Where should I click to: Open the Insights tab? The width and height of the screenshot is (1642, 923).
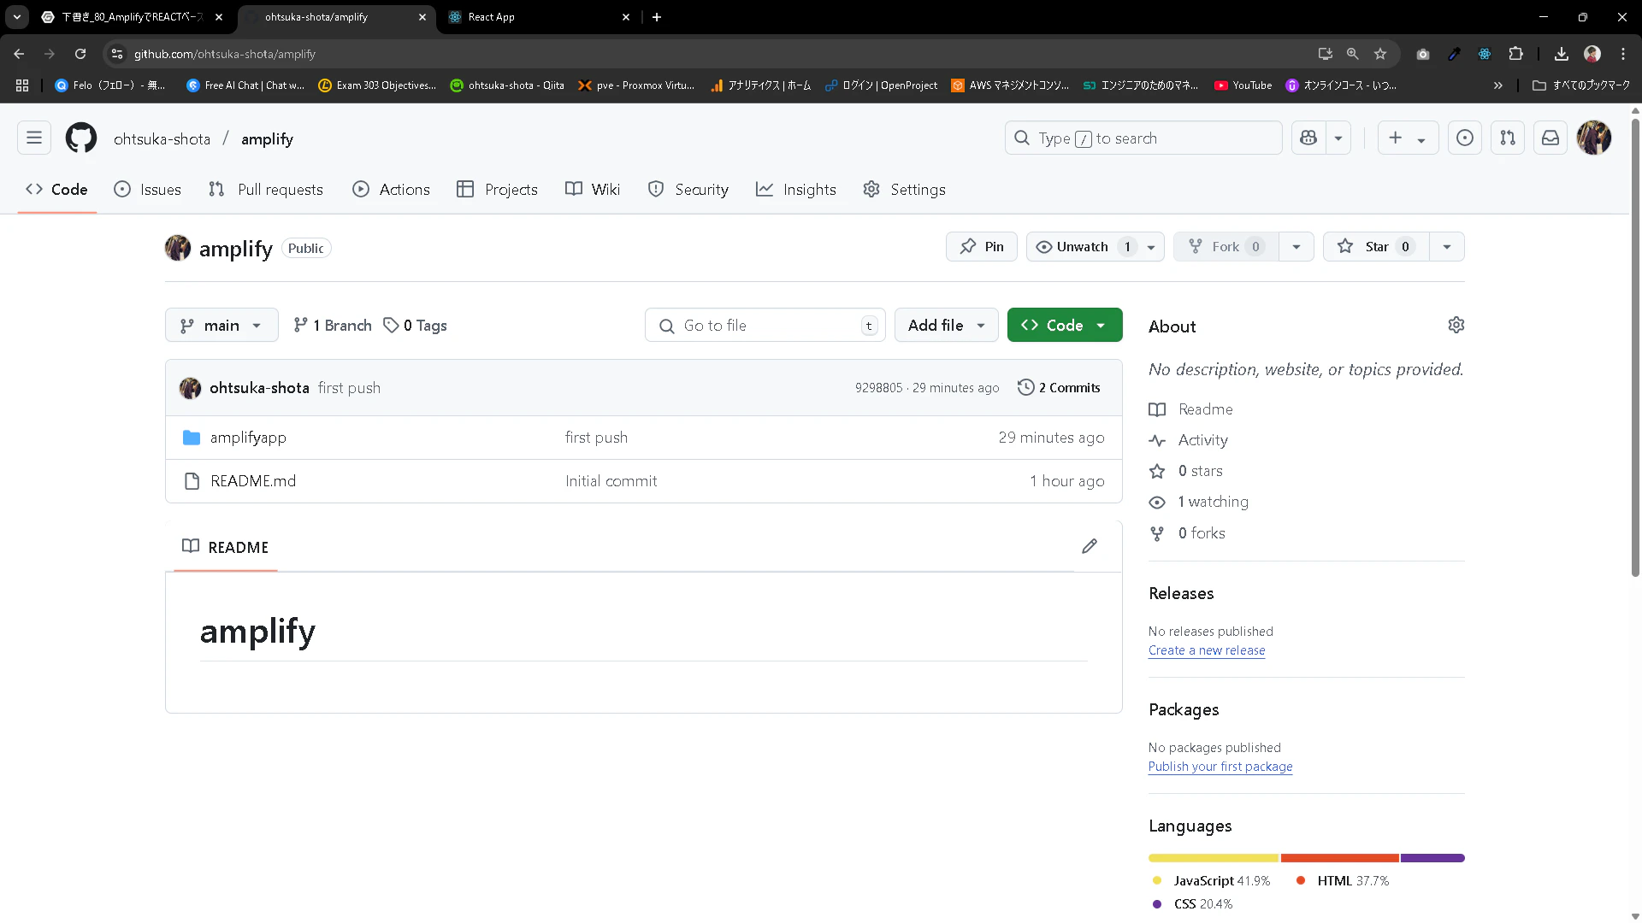pos(796,190)
